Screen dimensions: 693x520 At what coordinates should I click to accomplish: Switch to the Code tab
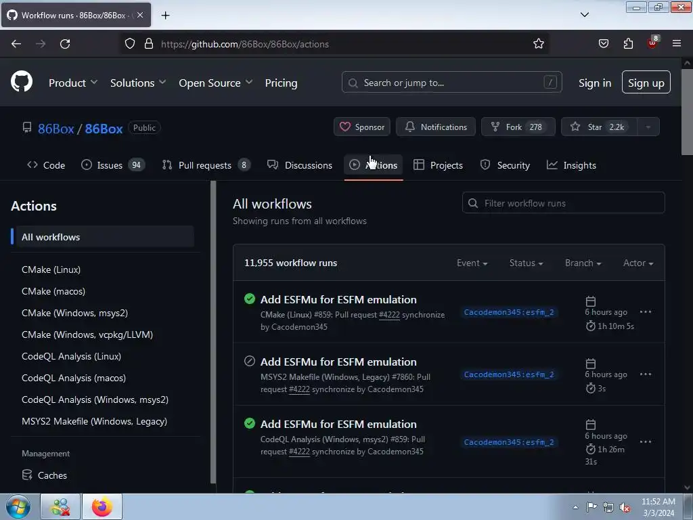pyautogui.click(x=46, y=165)
